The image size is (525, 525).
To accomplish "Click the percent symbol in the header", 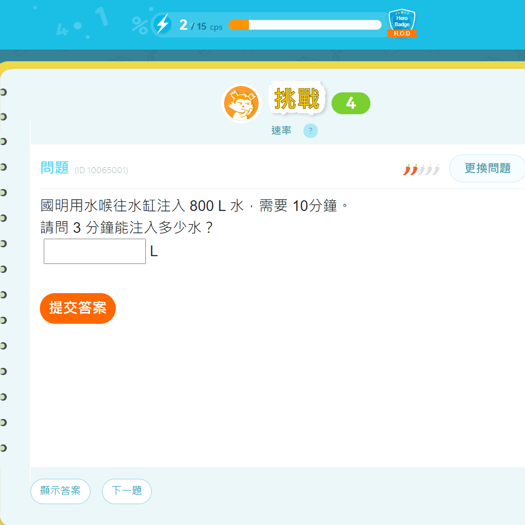I will (140, 26).
